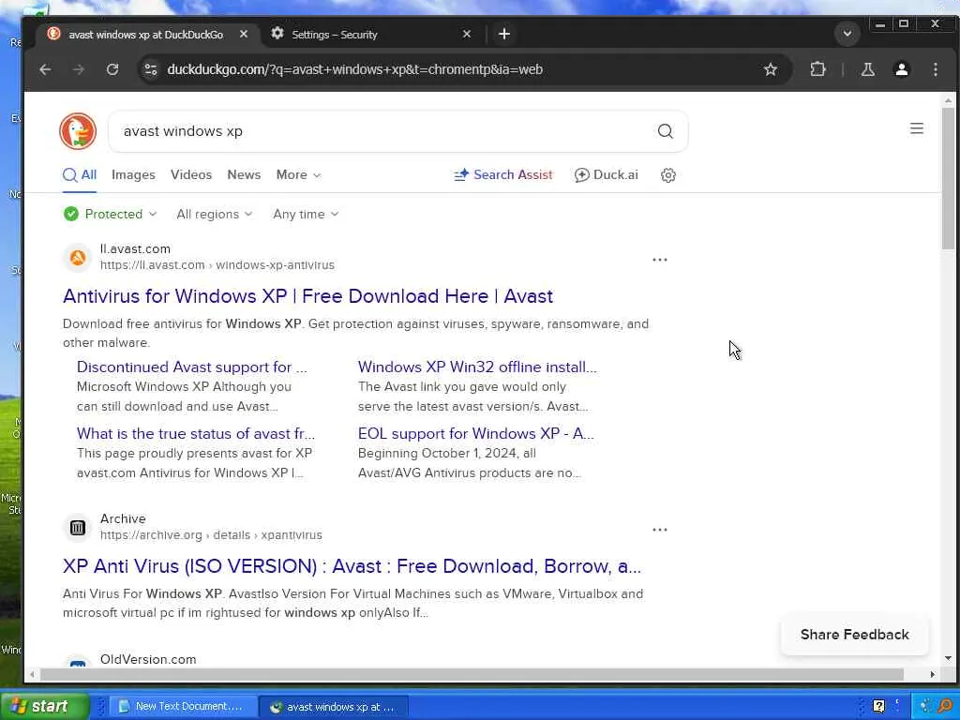This screenshot has width=960, height=720.
Task: Click the help tray icon in taskbar
Action: coord(878,707)
